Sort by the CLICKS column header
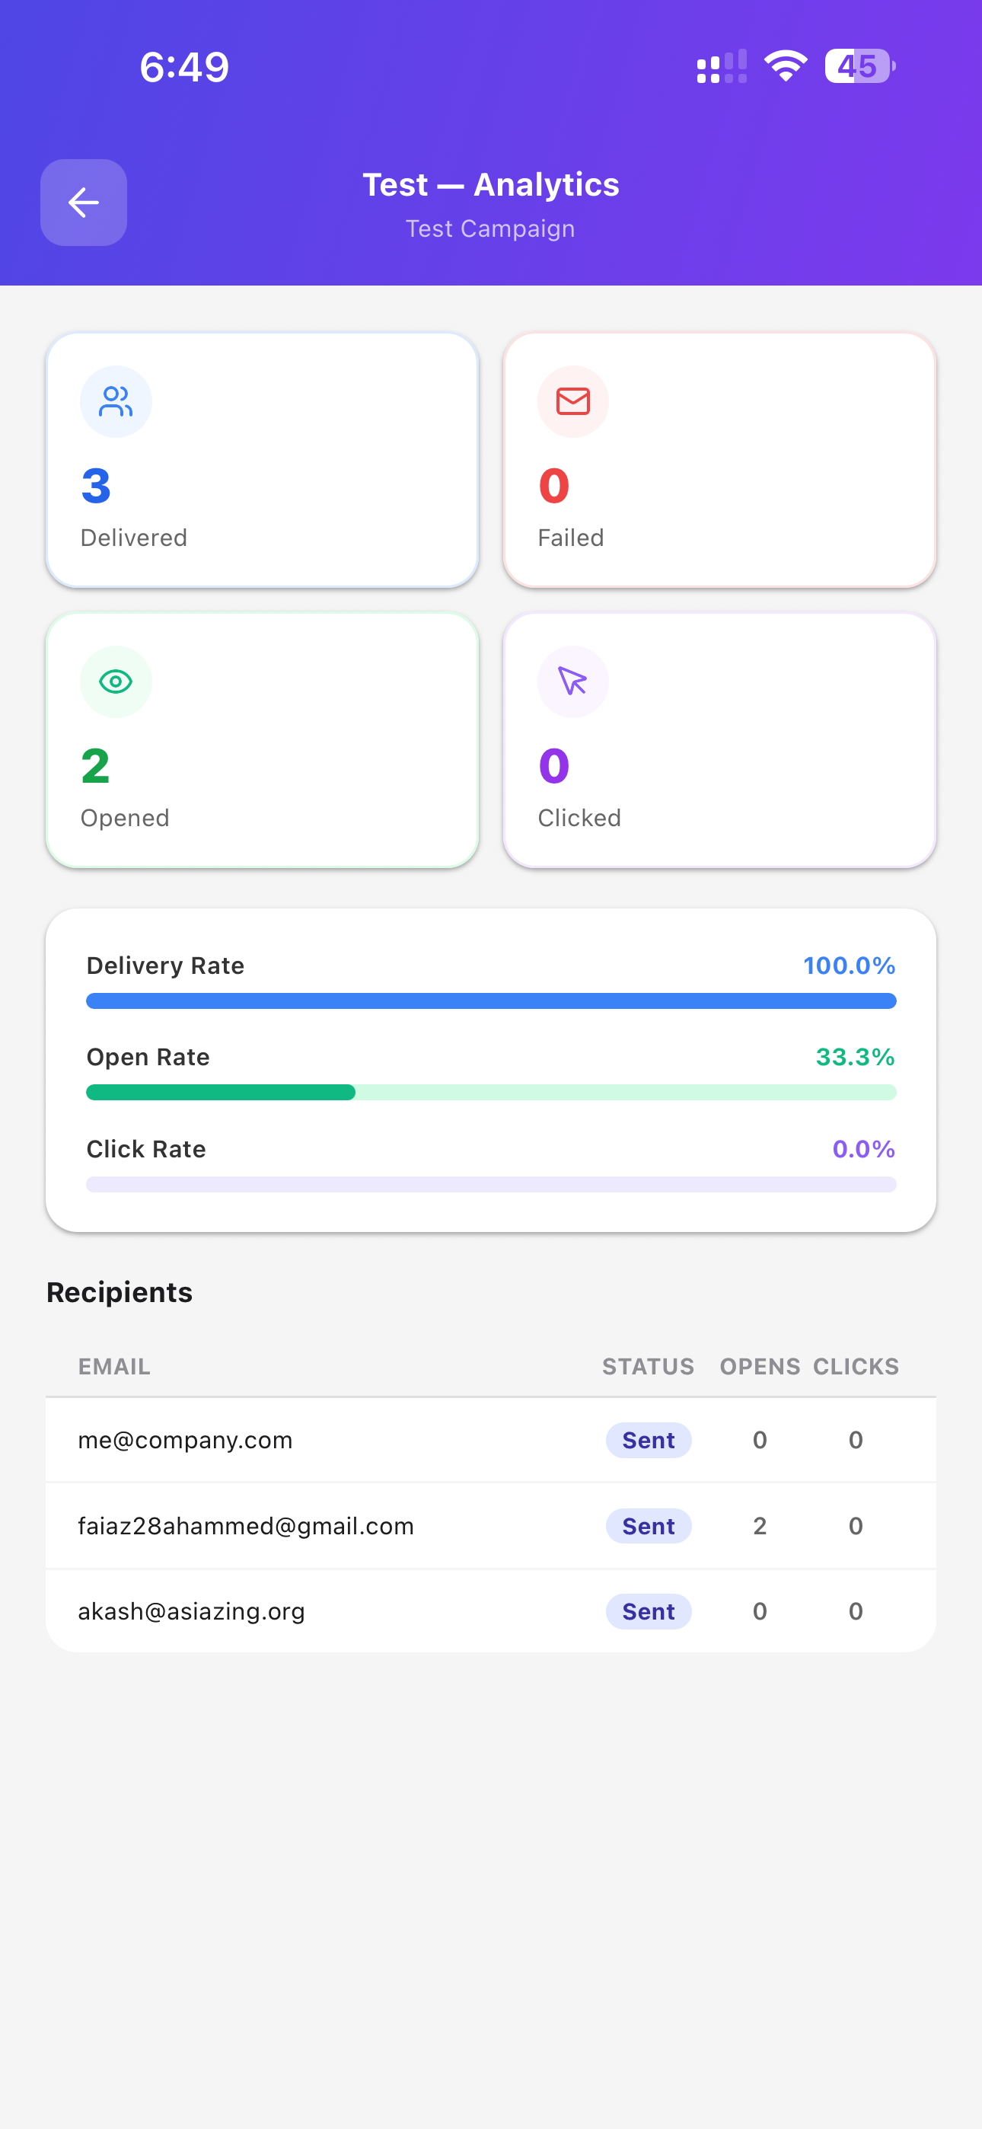 click(x=856, y=1367)
